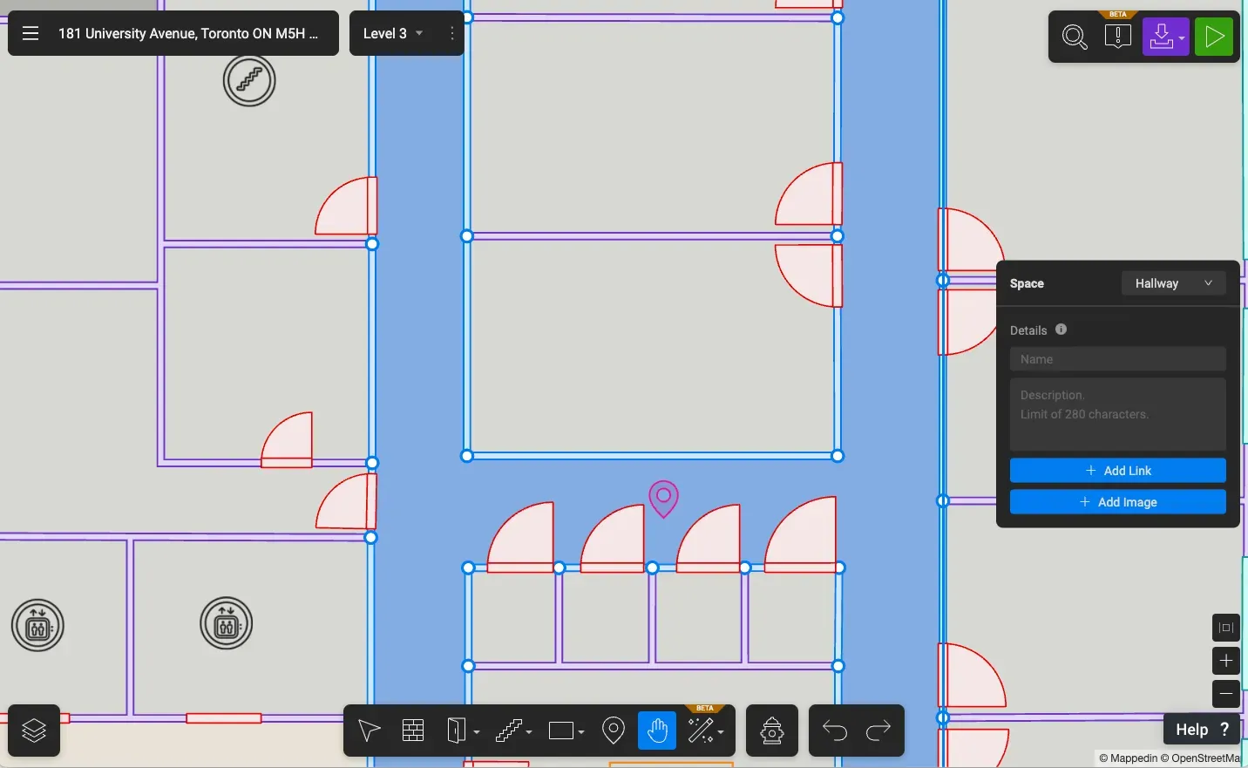Focus the Description text area

click(x=1118, y=414)
